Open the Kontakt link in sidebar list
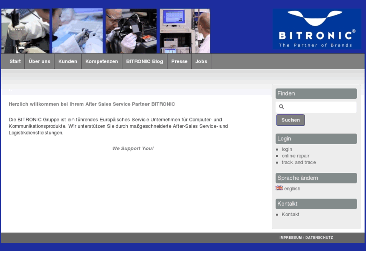 click(x=290, y=214)
